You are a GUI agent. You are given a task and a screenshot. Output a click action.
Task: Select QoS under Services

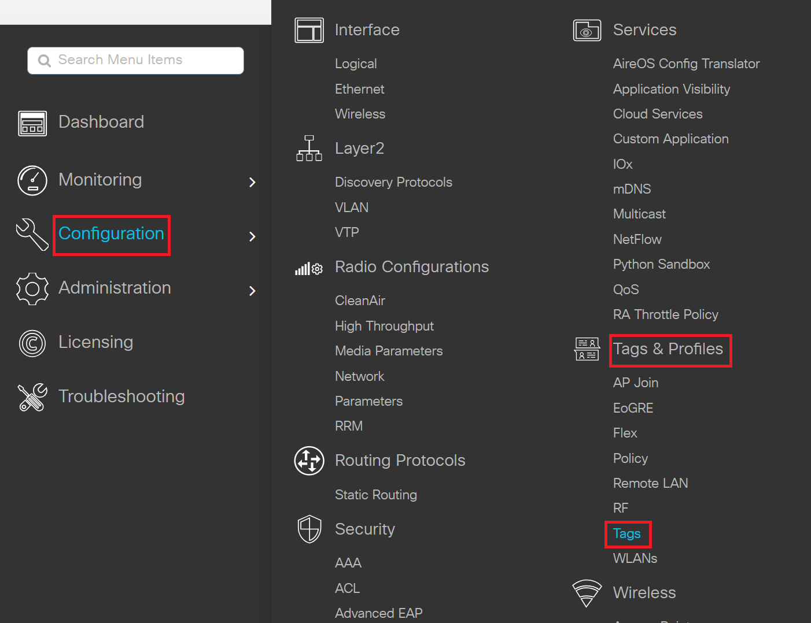626,290
